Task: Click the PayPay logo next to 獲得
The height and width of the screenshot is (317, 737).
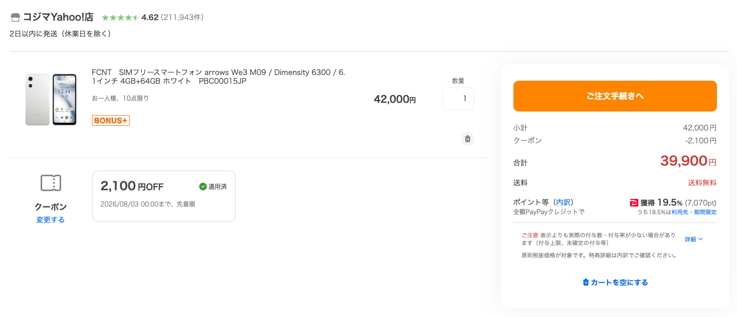Action: tap(634, 203)
